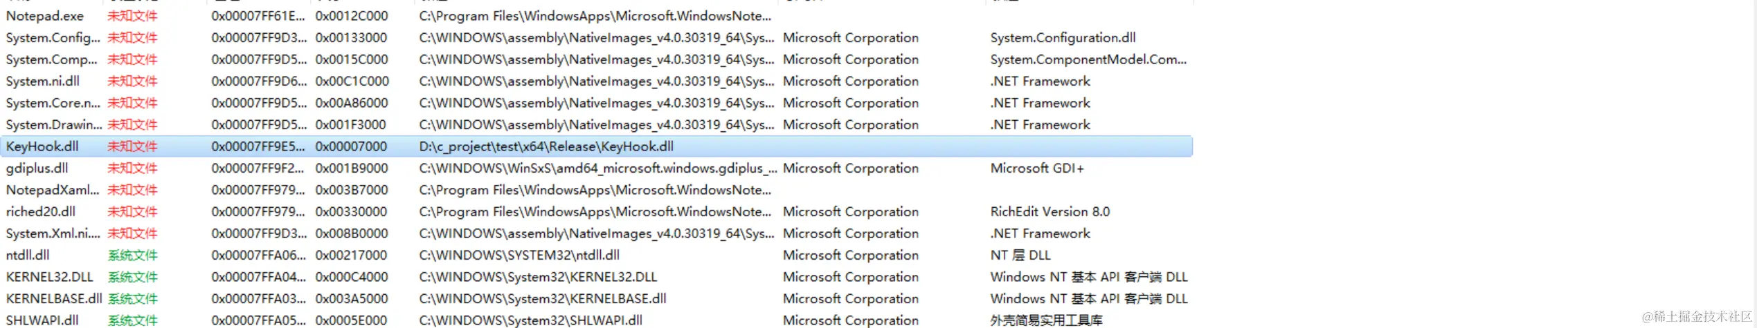Select the KERNELBASE.dll module name
The width and height of the screenshot is (1757, 328).
click(x=54, y=298)
